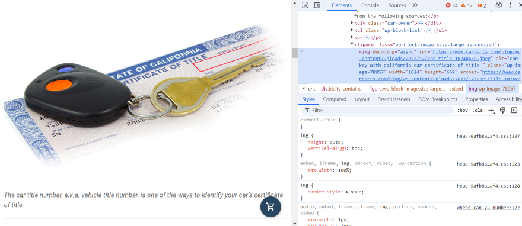Screen dimensions: 522x226
Task: Collapse the figure wp-block-image node
Action: (x=352, y=44)
